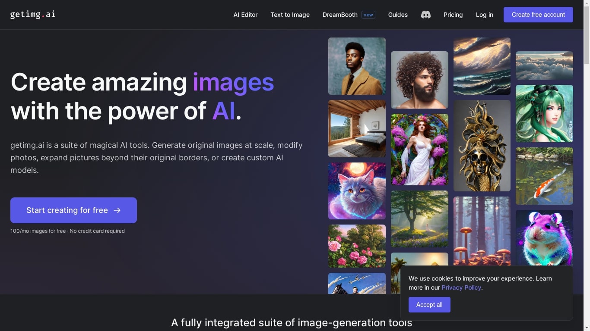
Task: Click the arrow icon inside Start creating button
Action: 117,210
